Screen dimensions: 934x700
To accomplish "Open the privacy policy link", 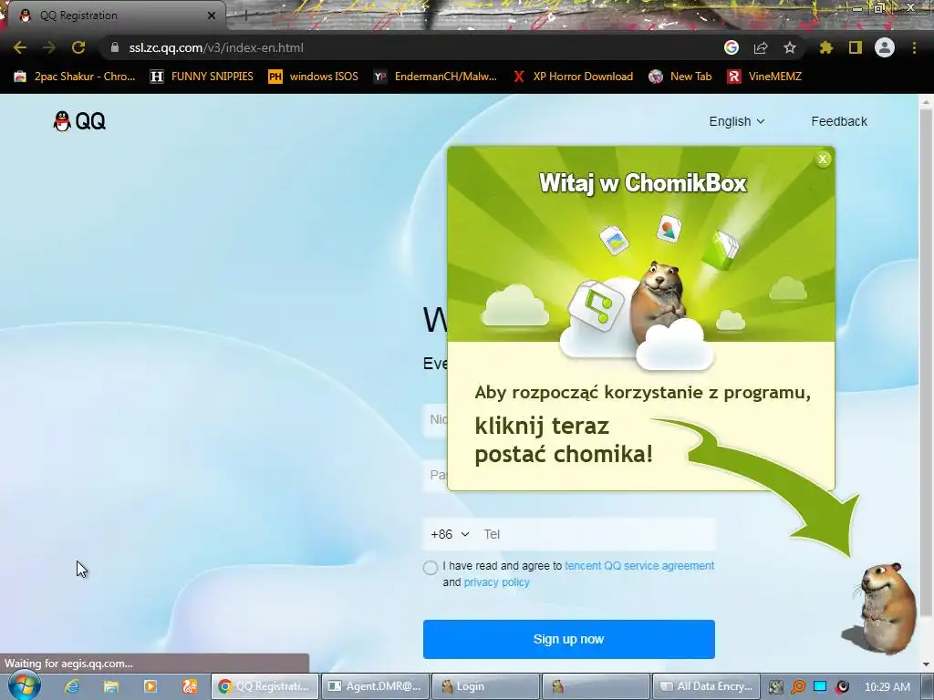I will pyautogui.click(x=496, y=582).
